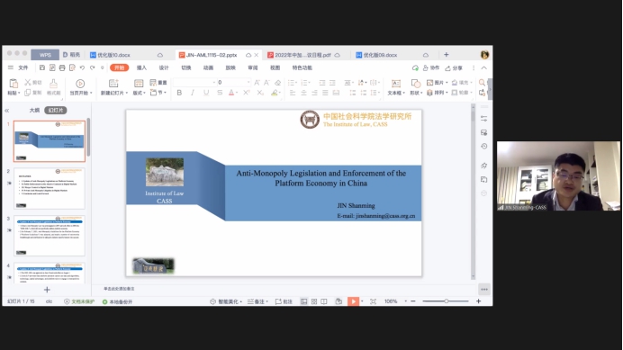Toggle normal view icon in status bar

click(304, 301)
